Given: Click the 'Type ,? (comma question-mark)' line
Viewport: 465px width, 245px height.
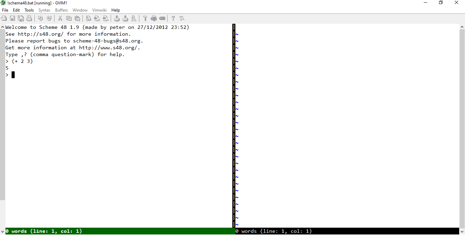Looking at the screenshot, I should (65, 54).
